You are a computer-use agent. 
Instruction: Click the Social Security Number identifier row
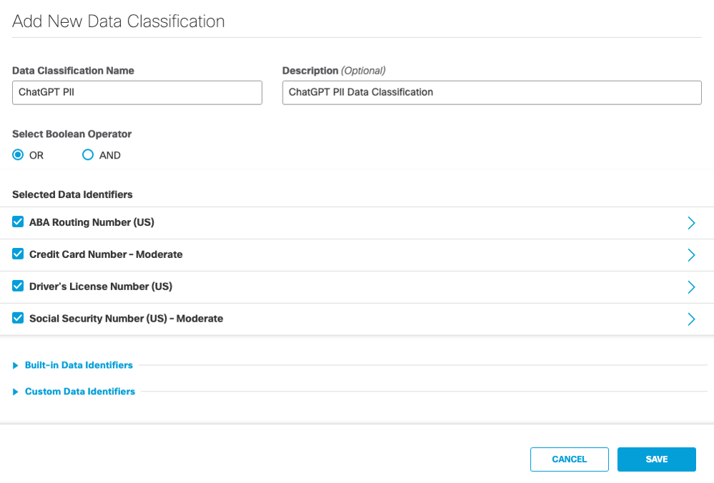286,319
